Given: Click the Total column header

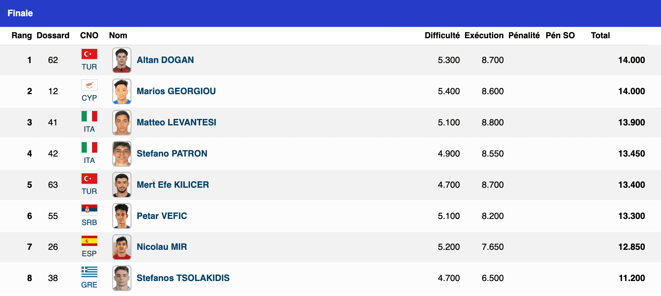Looking at the screenshot, I should (600, 35).
